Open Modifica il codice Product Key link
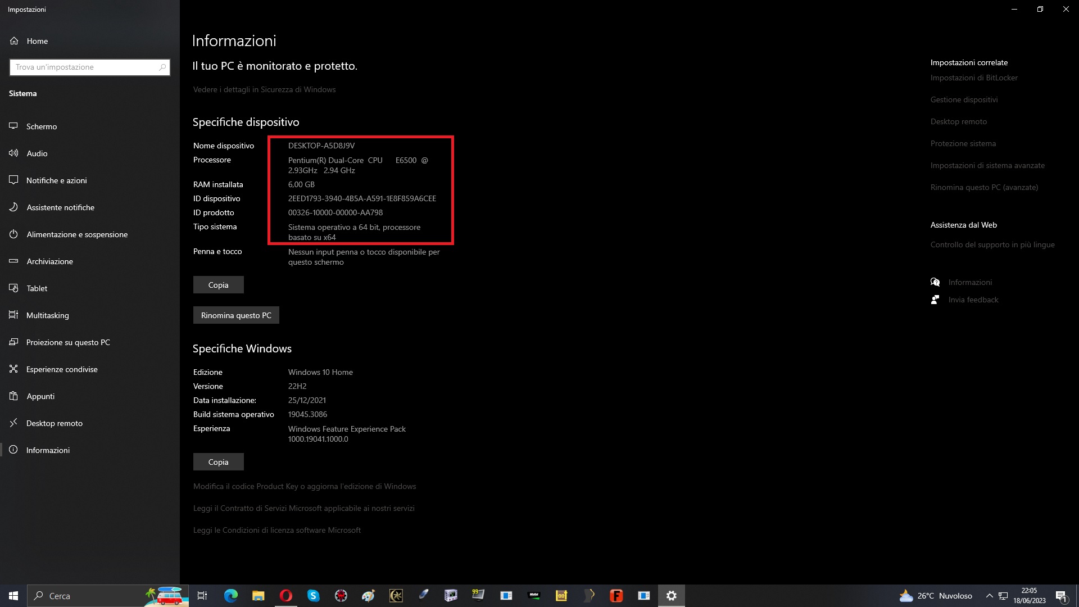 coord(305,486)
